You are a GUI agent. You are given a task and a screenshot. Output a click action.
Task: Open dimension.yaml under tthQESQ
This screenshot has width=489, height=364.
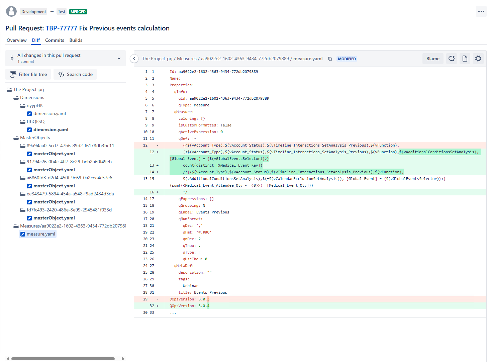coord(51,130)
